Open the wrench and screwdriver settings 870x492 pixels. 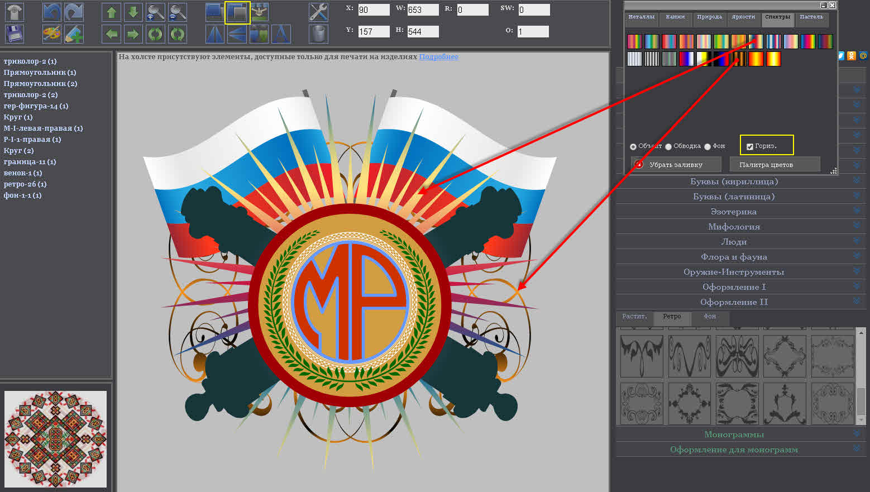tap(318, 12)
